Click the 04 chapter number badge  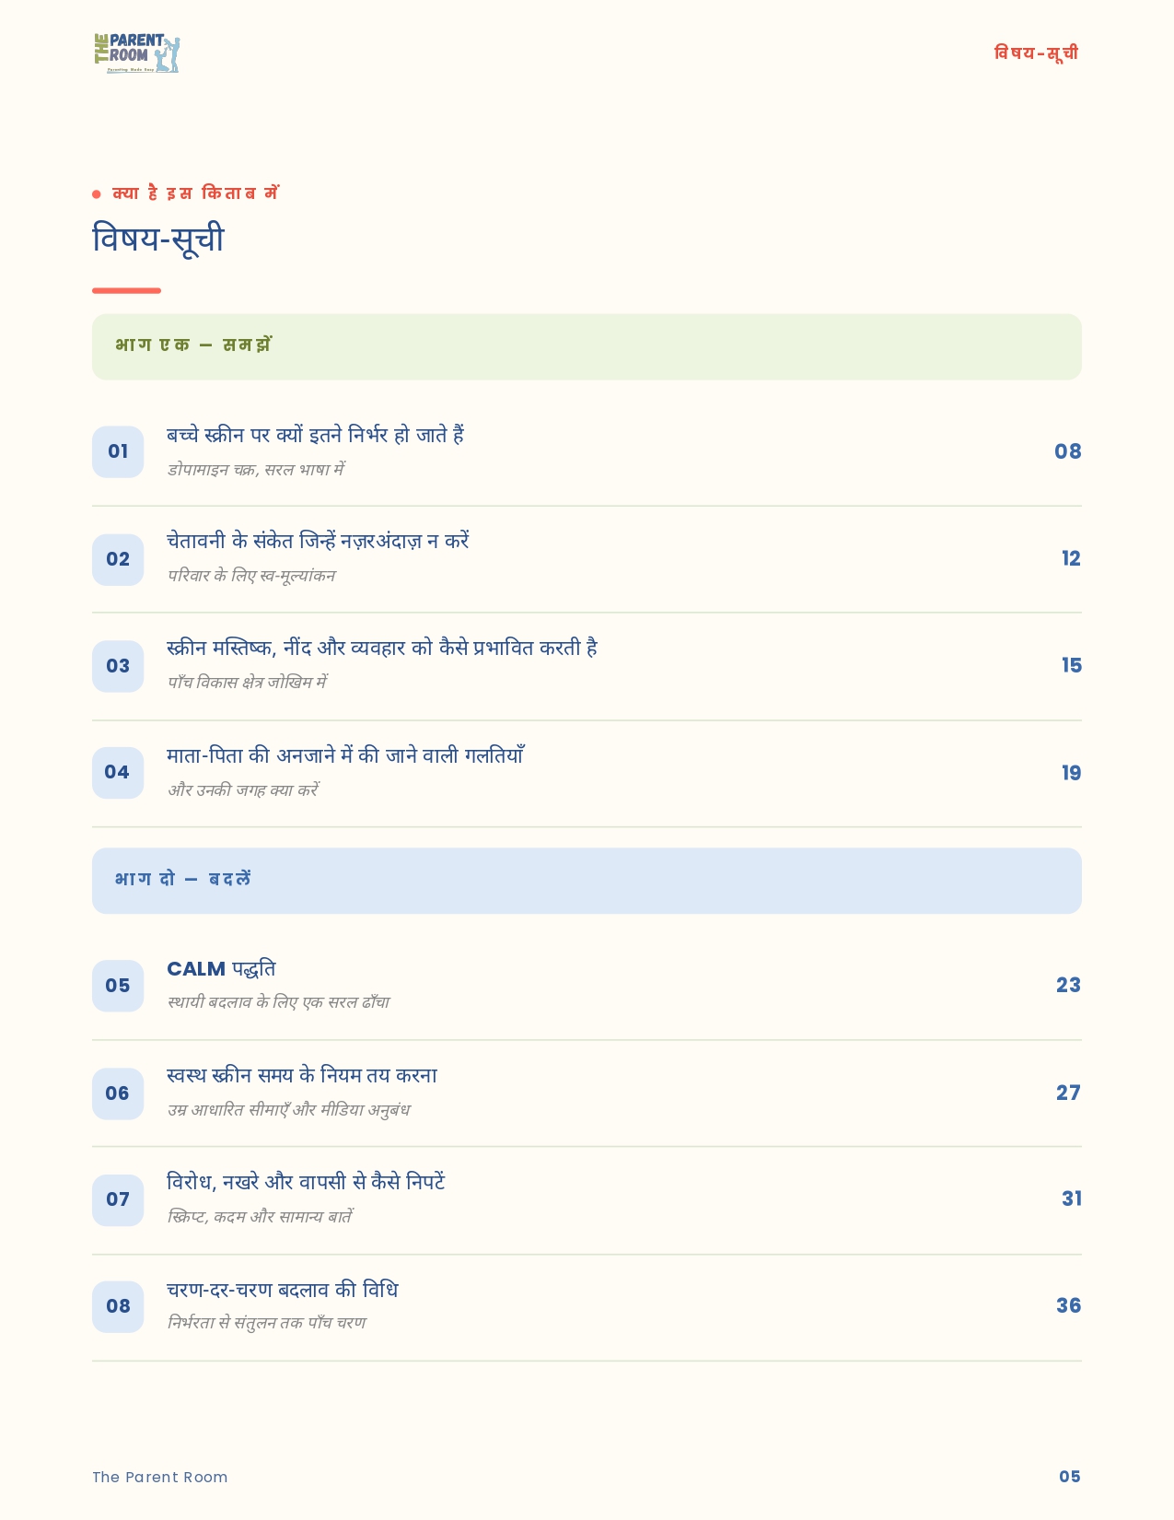click(x=118, y=772)
